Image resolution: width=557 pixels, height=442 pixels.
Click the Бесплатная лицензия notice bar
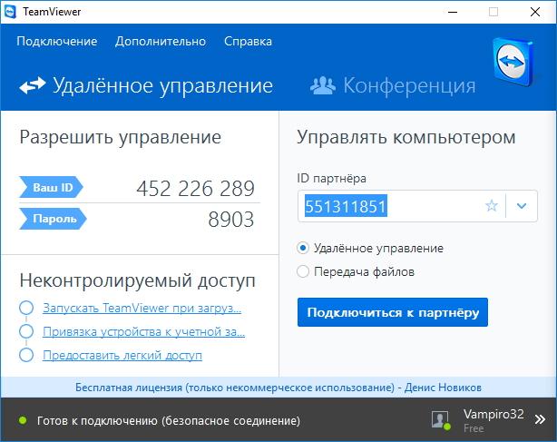(x=278, y=388)
